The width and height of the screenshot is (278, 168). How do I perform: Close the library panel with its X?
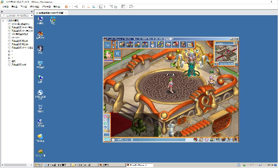point(32,11)
